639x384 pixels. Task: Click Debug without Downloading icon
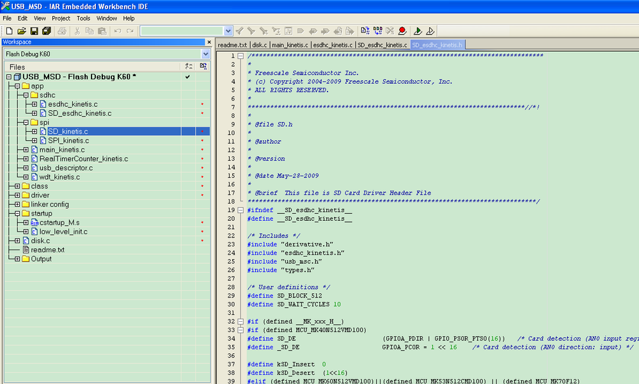(x=430, y=31)
